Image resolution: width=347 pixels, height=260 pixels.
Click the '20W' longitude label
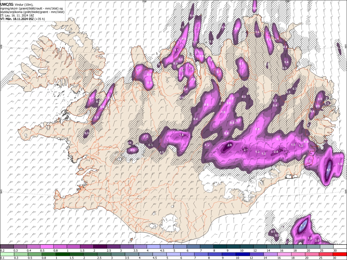coord(144,1)
